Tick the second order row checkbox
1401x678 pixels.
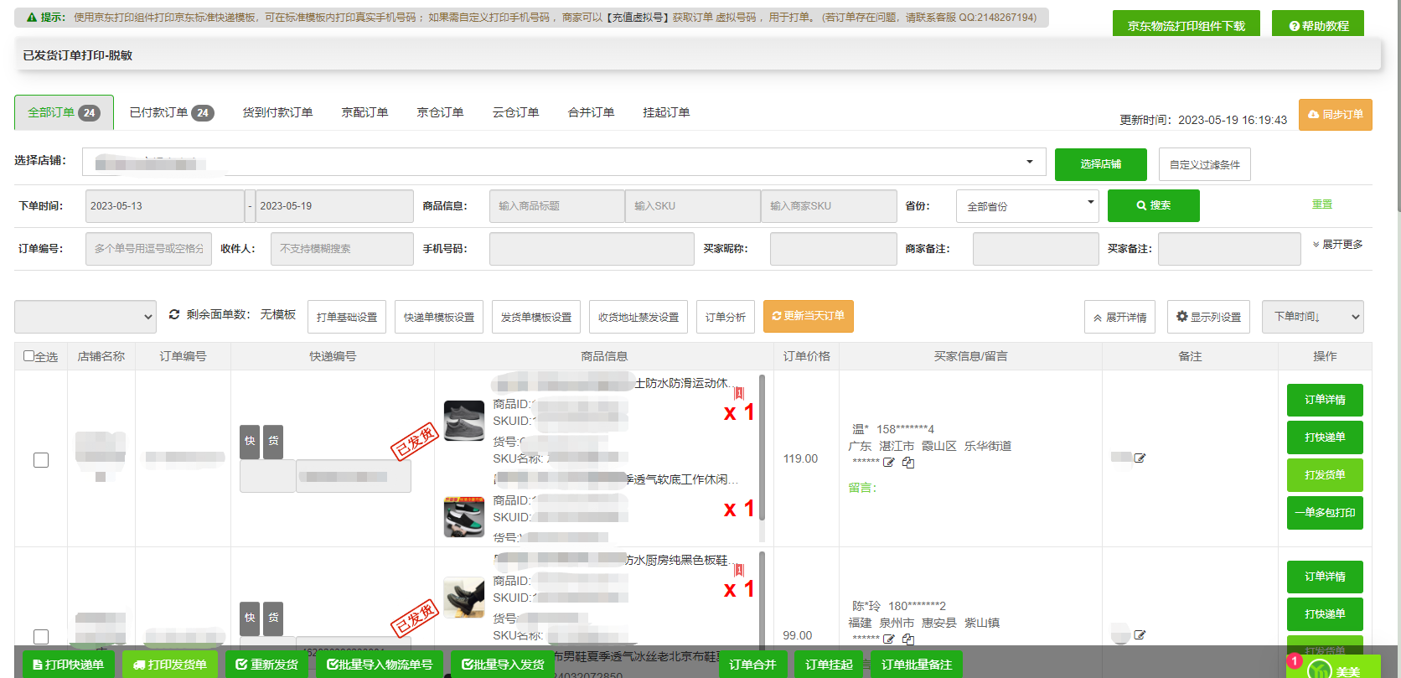[x=41, y=637]
